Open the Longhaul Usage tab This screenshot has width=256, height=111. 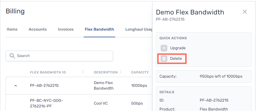pyautogui.click(x=139, y=29)
